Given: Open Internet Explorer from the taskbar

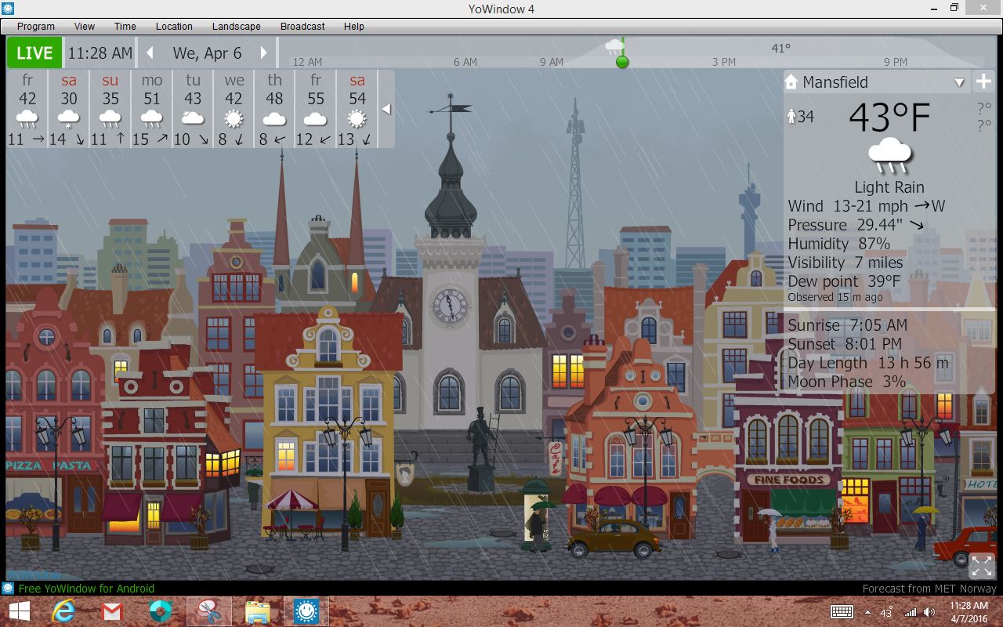Looking at the screenshot, I should 63,611.
